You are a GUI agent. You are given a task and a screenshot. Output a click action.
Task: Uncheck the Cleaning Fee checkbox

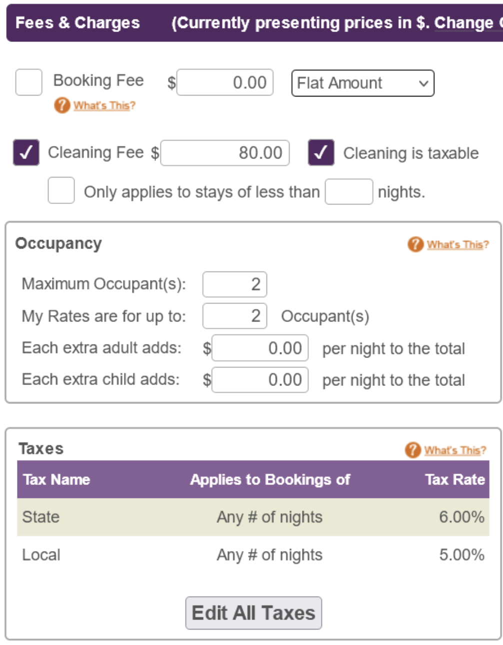[26, 153]
